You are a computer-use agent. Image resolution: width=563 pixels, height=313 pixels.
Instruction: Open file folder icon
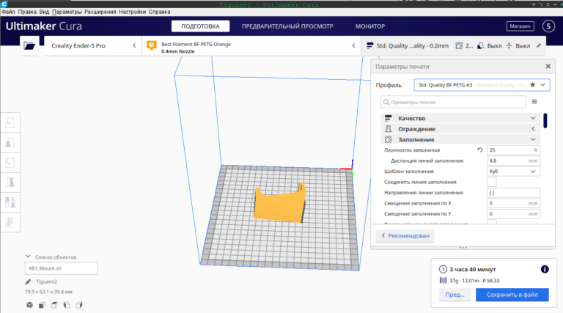click(x=29, y=45)
